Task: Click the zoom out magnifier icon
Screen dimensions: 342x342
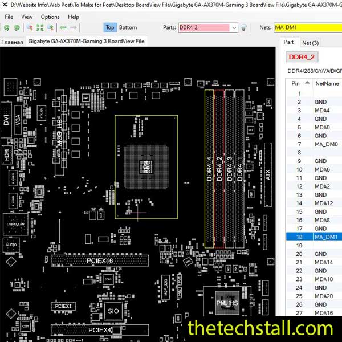Action: tap(30, 27)
